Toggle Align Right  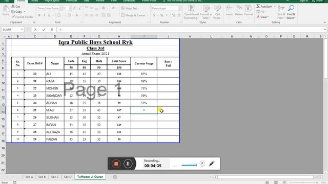click(x=97, y=15)
